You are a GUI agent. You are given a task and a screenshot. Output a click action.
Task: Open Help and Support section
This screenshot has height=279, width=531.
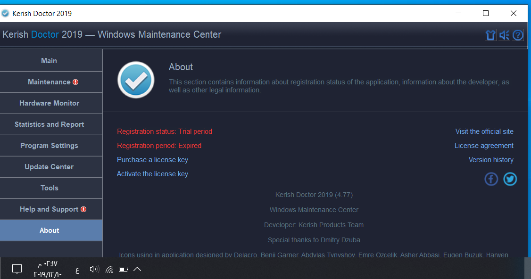[x=51, y=209]
